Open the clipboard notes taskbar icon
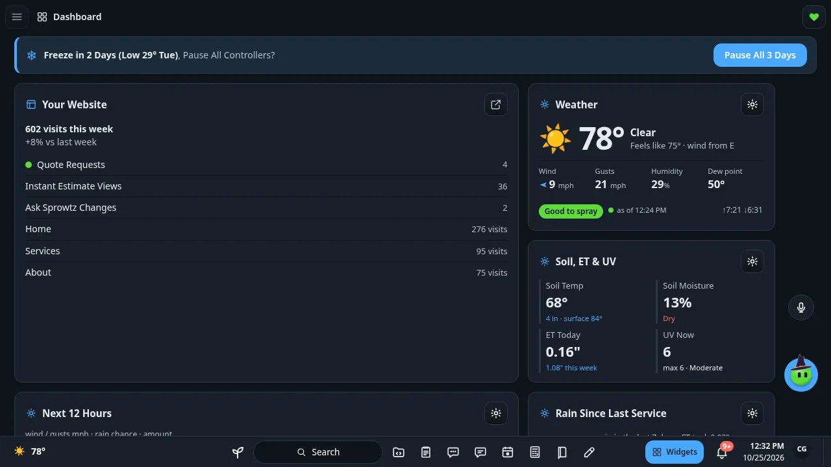Image resolution: width=831 pixels, height=467 pixels. click(426, 452)
